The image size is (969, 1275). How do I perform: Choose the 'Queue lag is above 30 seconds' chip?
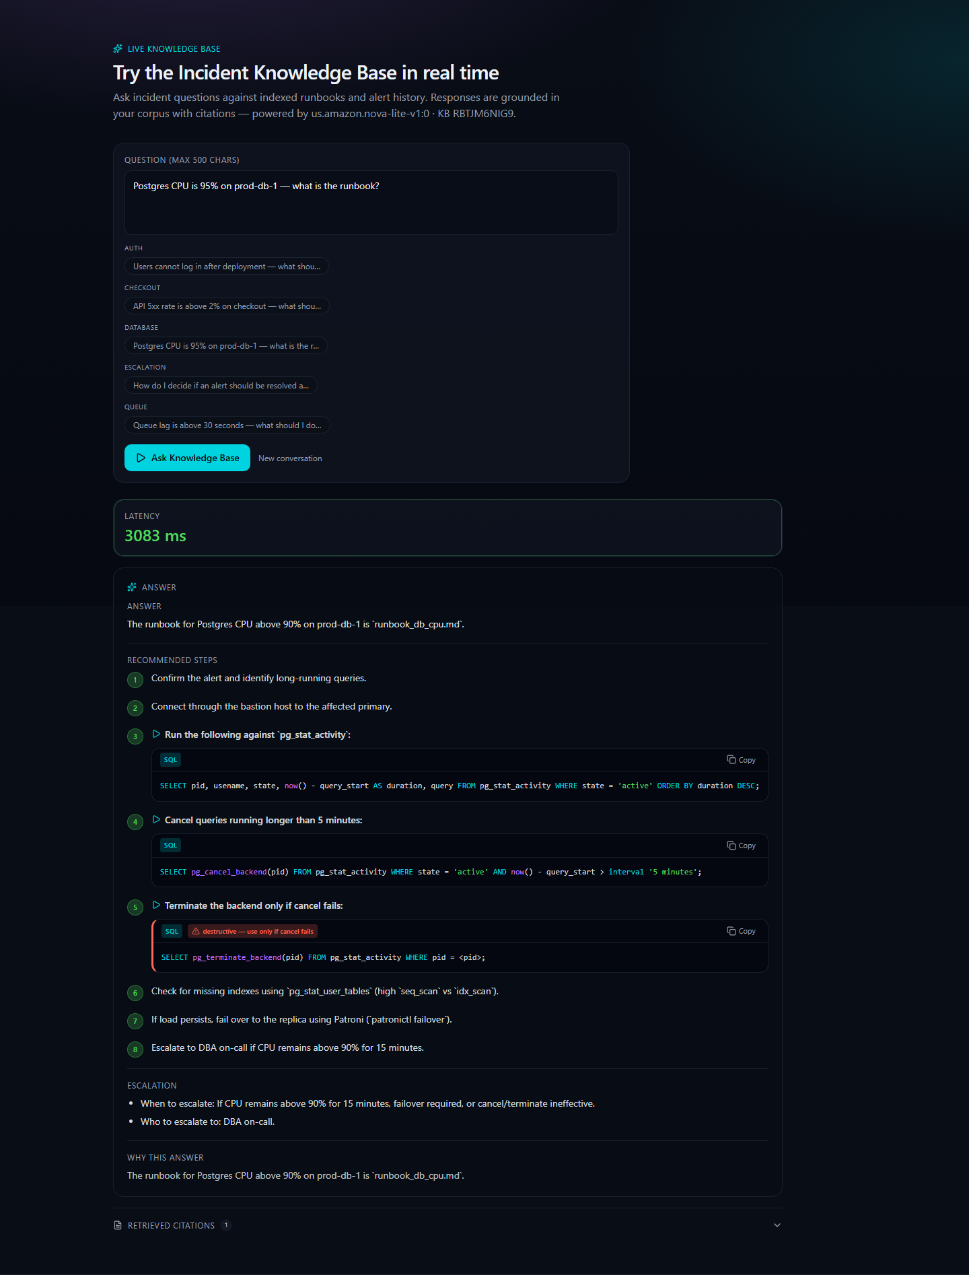tap(227, 425)
